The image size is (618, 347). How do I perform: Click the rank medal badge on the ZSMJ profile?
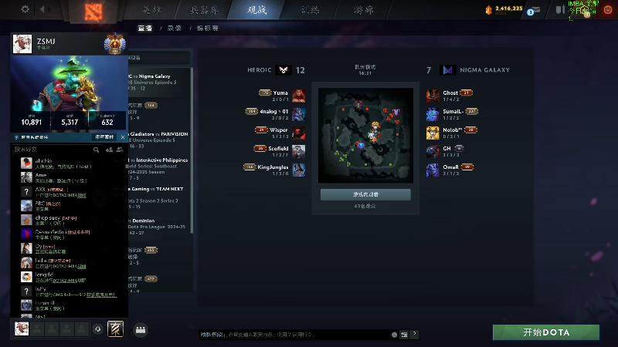[x=114, y=44]
